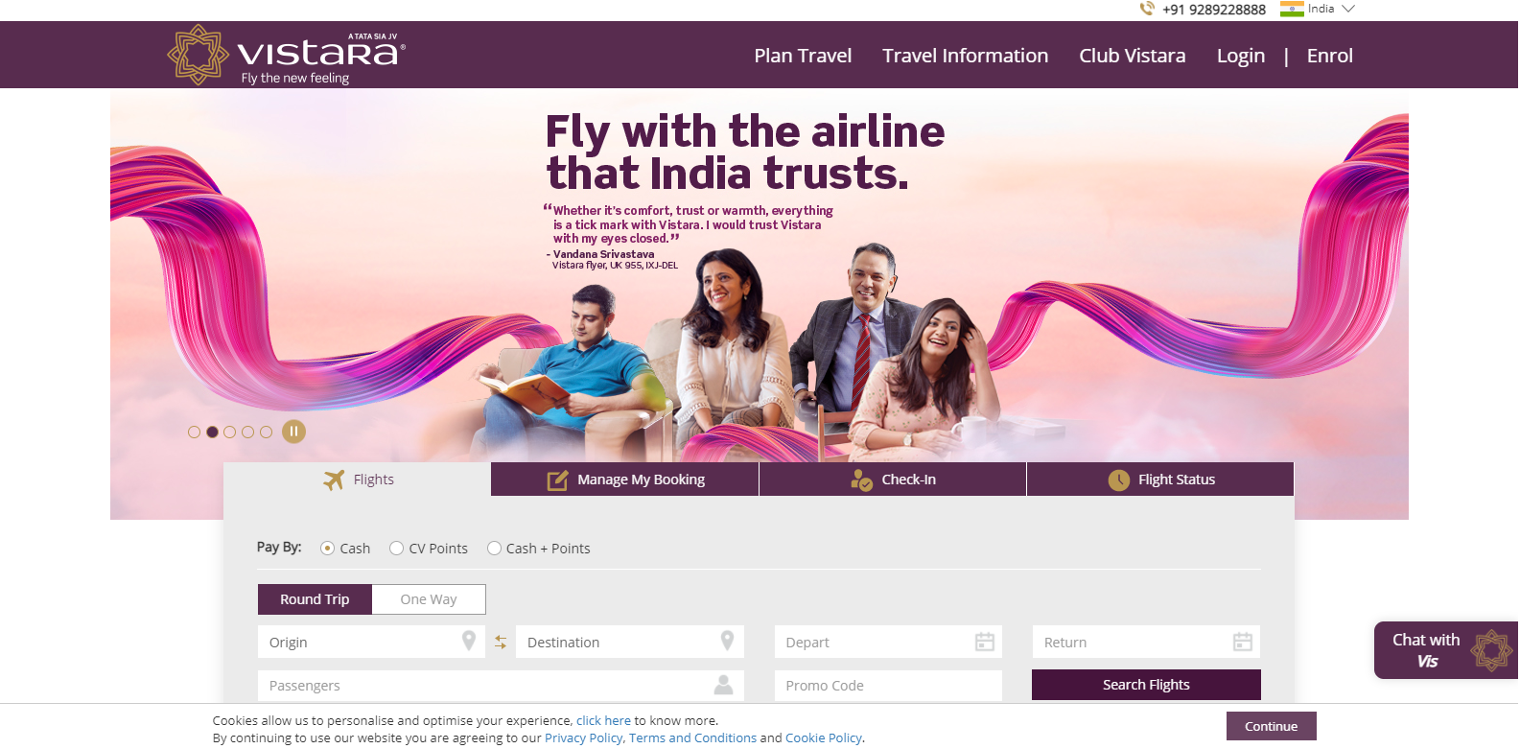Select Cash + Points payment option
The image size is (1520, 749).
494,549
